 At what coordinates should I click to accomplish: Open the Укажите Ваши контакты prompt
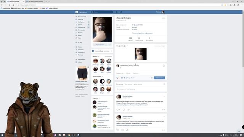coord(102,51)
